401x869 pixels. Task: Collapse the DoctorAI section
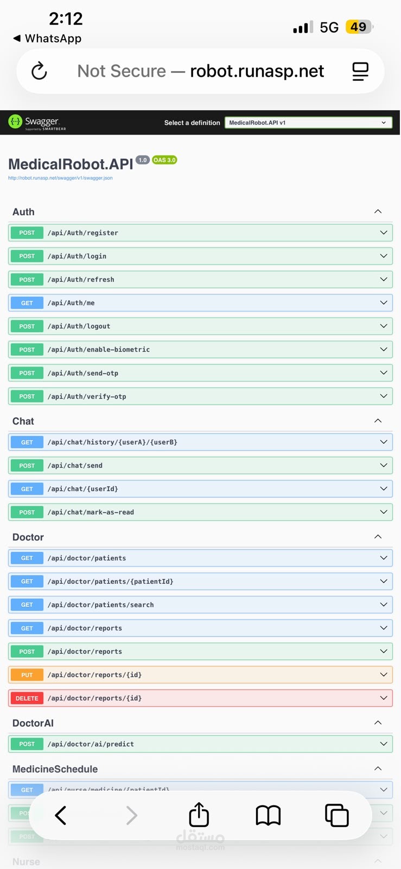(x=378, y=723)
